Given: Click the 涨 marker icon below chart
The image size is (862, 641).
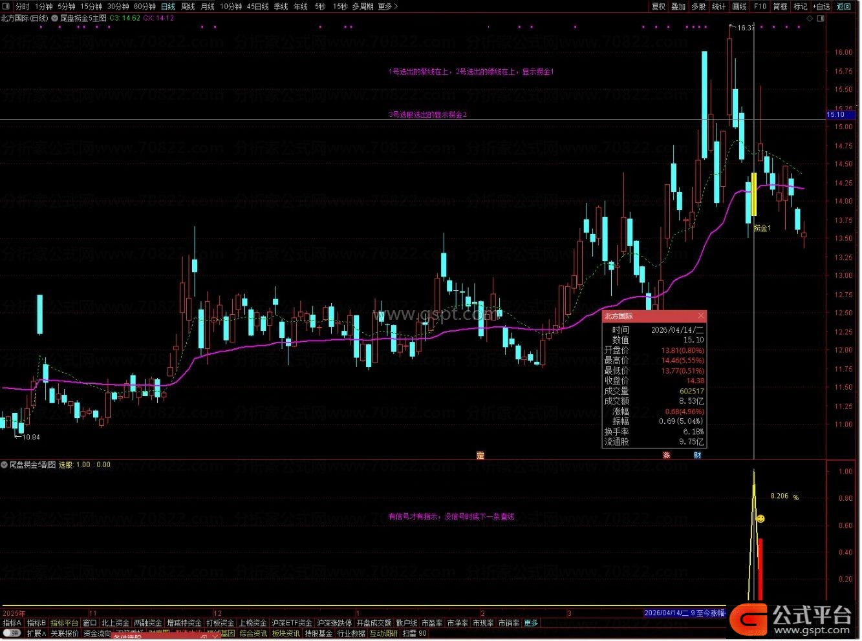Looking at the screenshot, I should (x=666, y=456).
